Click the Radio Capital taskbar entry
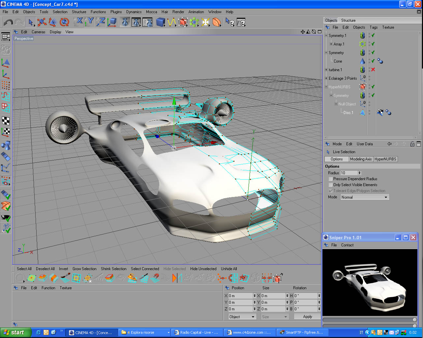 tap(196, 332)
